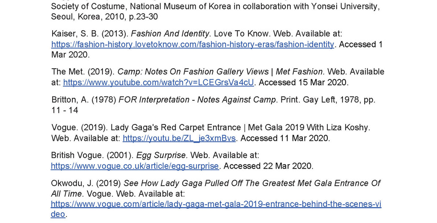Open the vogue.co.uk egg-surprise link
Screen dimensions: 437x223
tap(135, 166)
